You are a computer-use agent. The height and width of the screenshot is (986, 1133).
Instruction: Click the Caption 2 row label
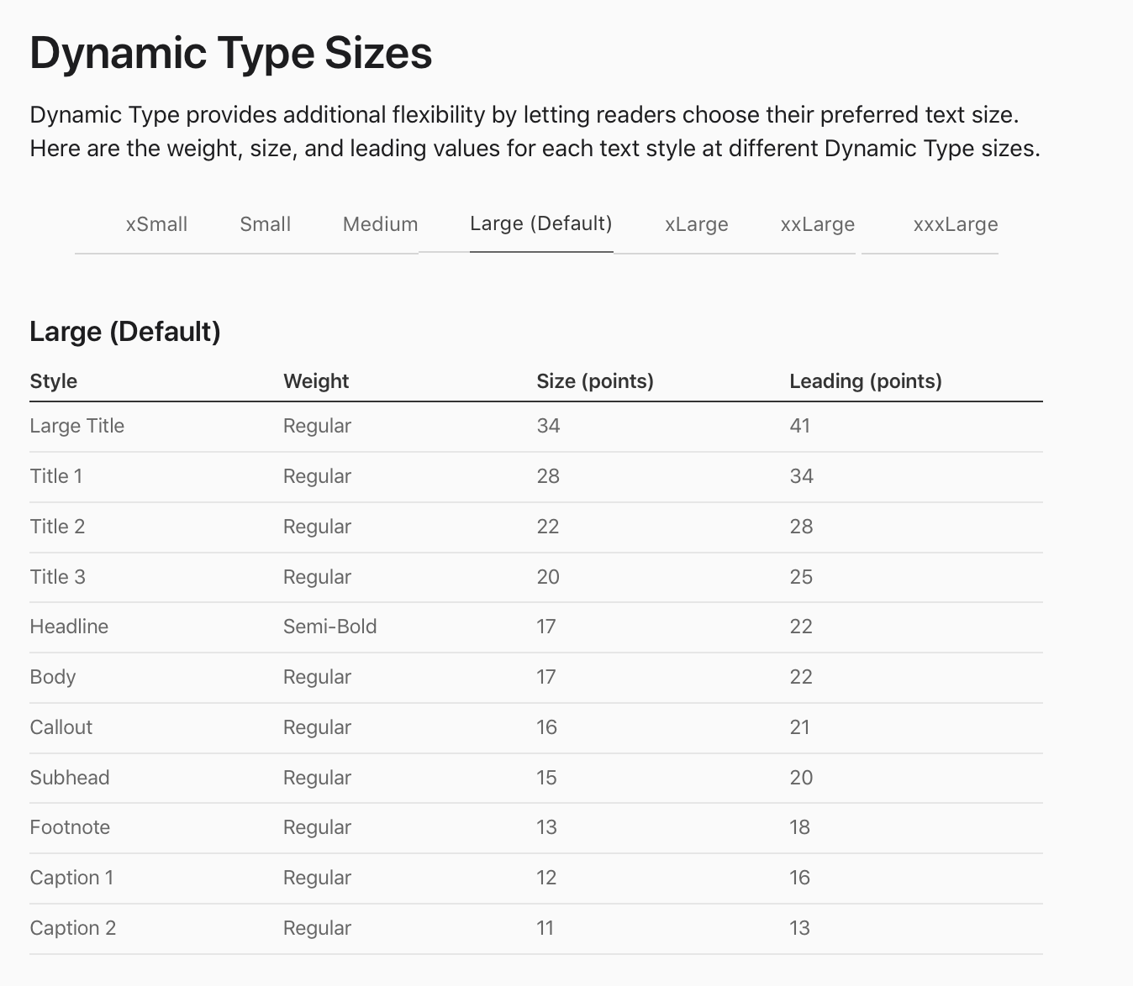point(73,928)
